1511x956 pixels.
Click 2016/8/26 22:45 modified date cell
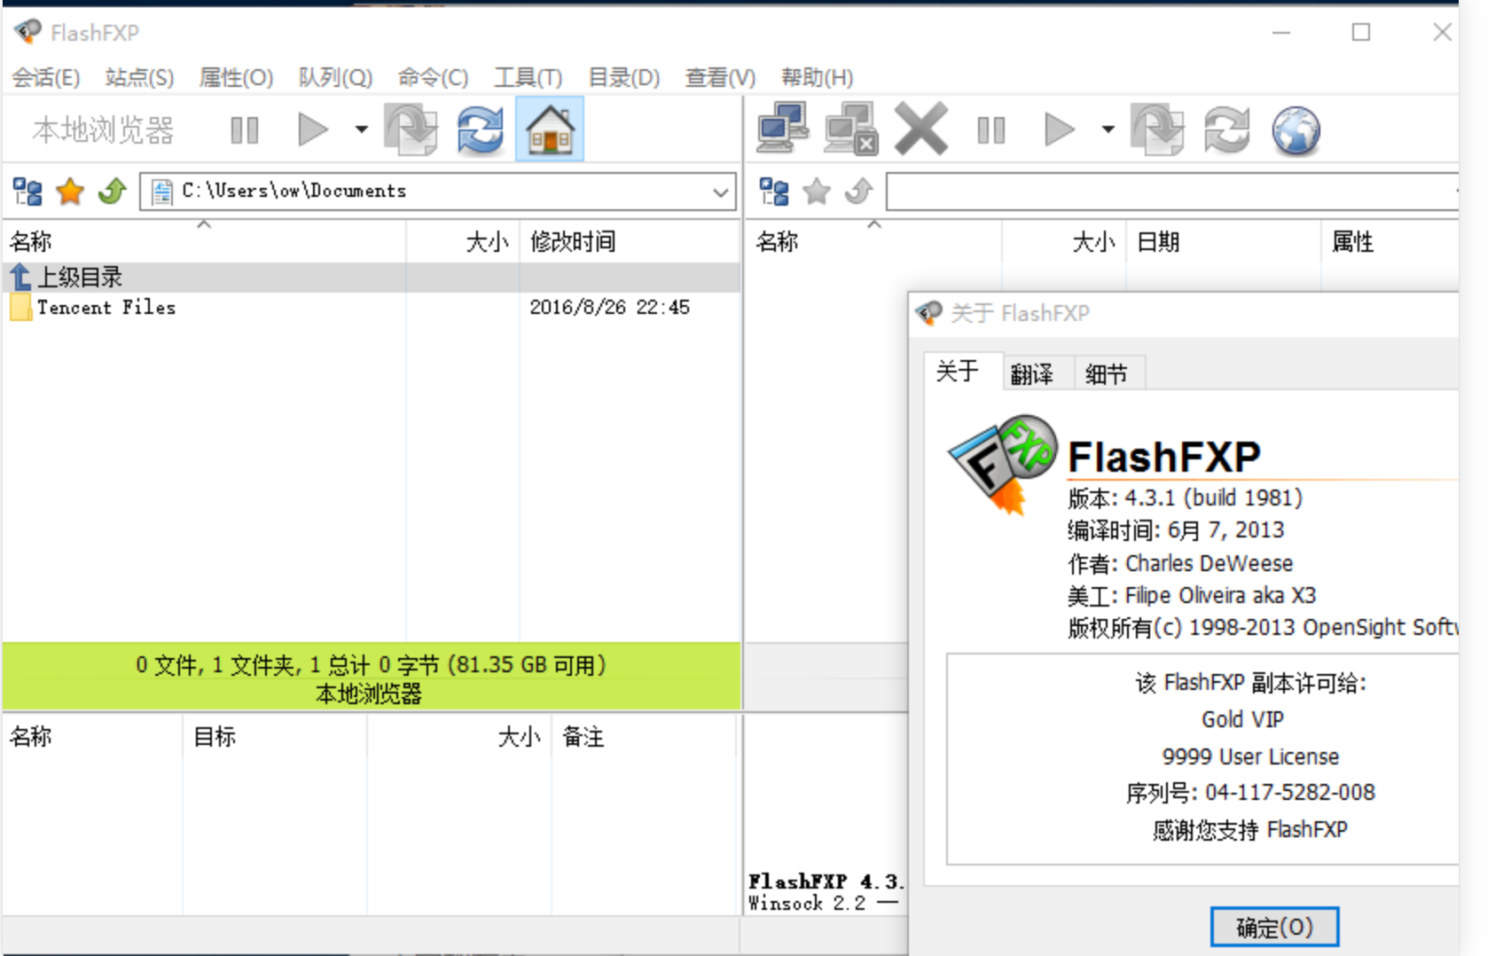(x=609, y=307)
